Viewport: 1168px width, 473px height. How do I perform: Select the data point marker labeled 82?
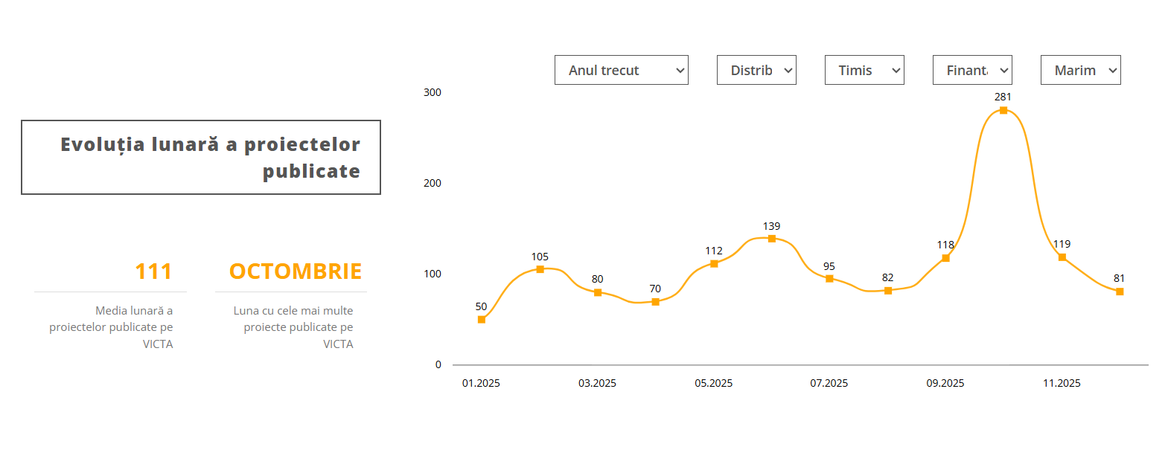click(888, 291)
